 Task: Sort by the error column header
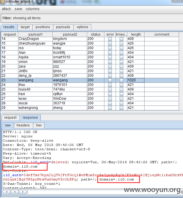tap(110, 34)
